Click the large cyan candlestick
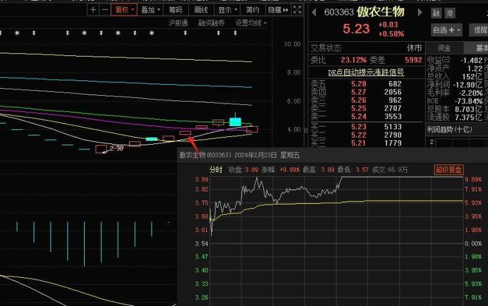 [x=235, y=122]
